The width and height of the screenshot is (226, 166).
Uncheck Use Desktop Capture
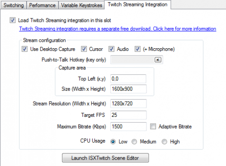click(24, 49)
